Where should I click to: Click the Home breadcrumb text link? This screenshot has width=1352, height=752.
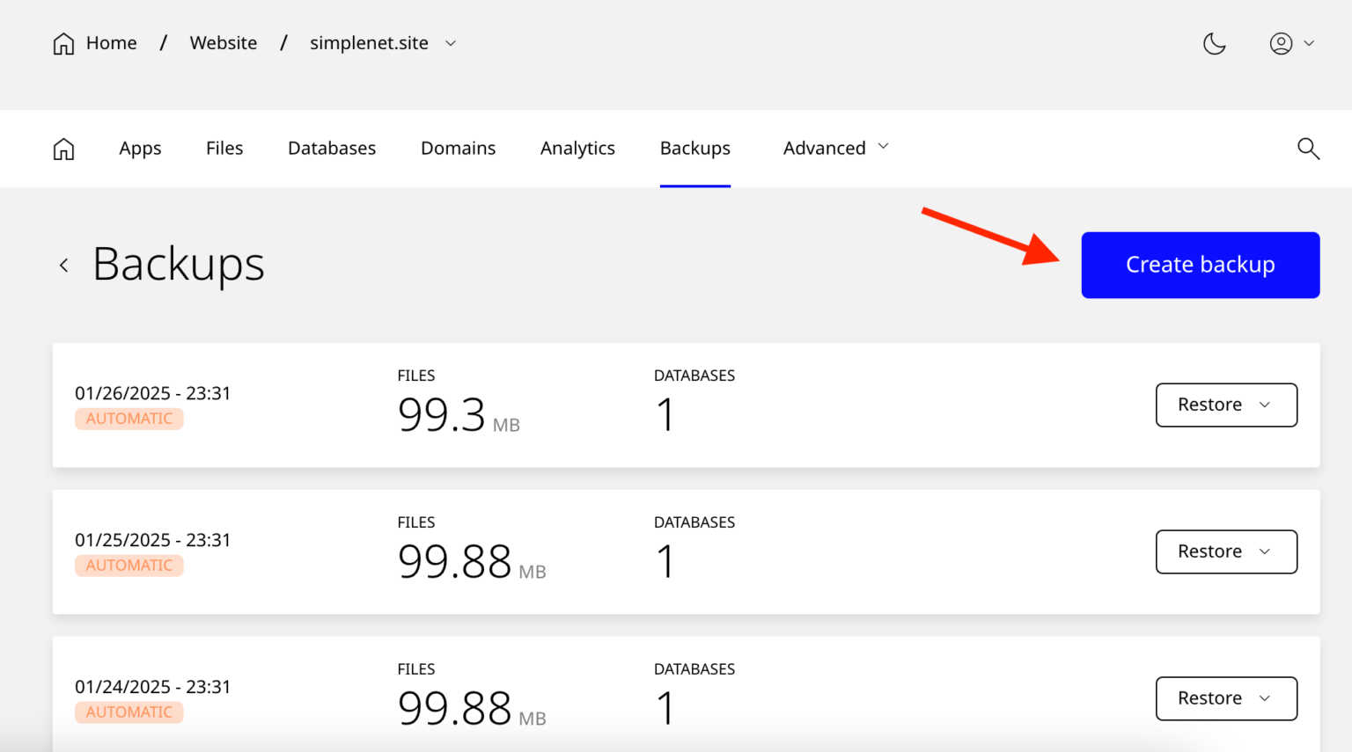pos(112,43)
